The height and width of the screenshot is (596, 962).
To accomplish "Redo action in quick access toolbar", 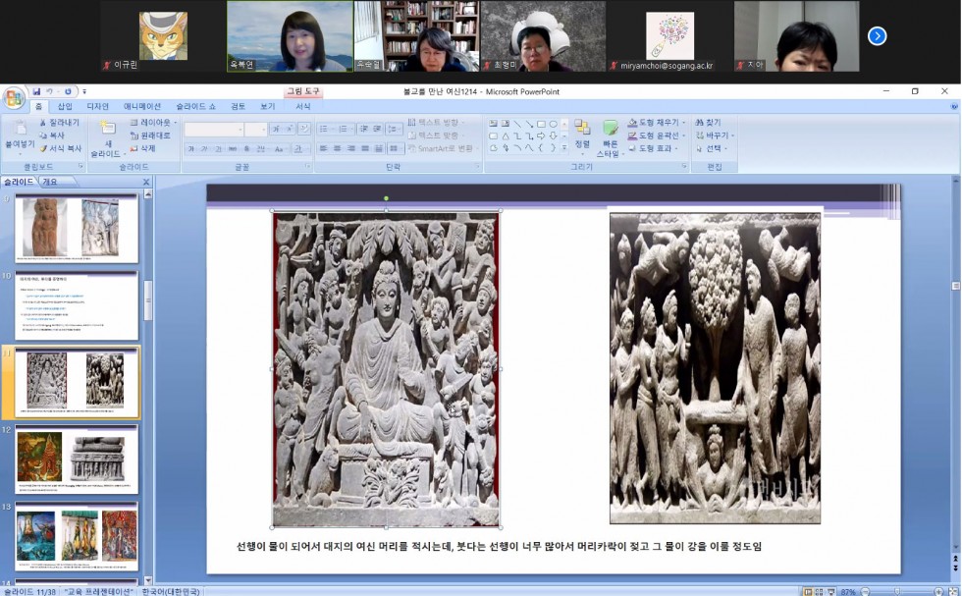I will coord(68,91).
